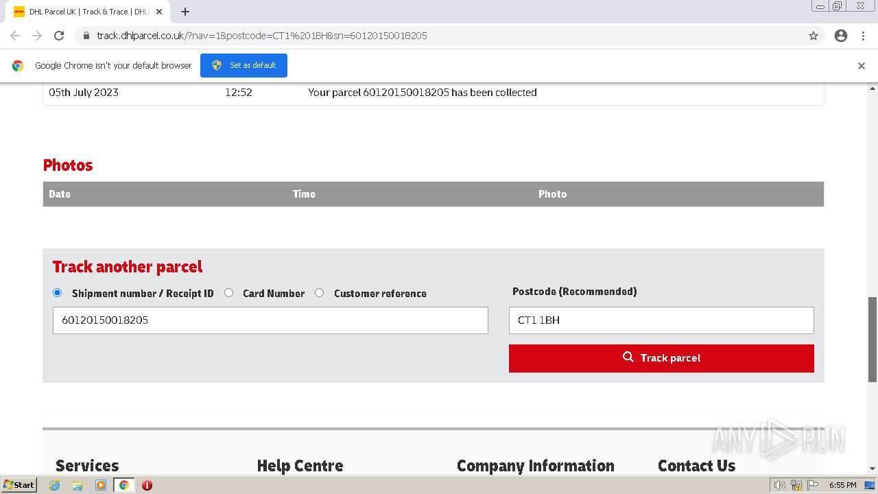This screenshot has height=494, width=878.
Task: Click the Postcode (Recommended) label
Action: tap(575, 292)
